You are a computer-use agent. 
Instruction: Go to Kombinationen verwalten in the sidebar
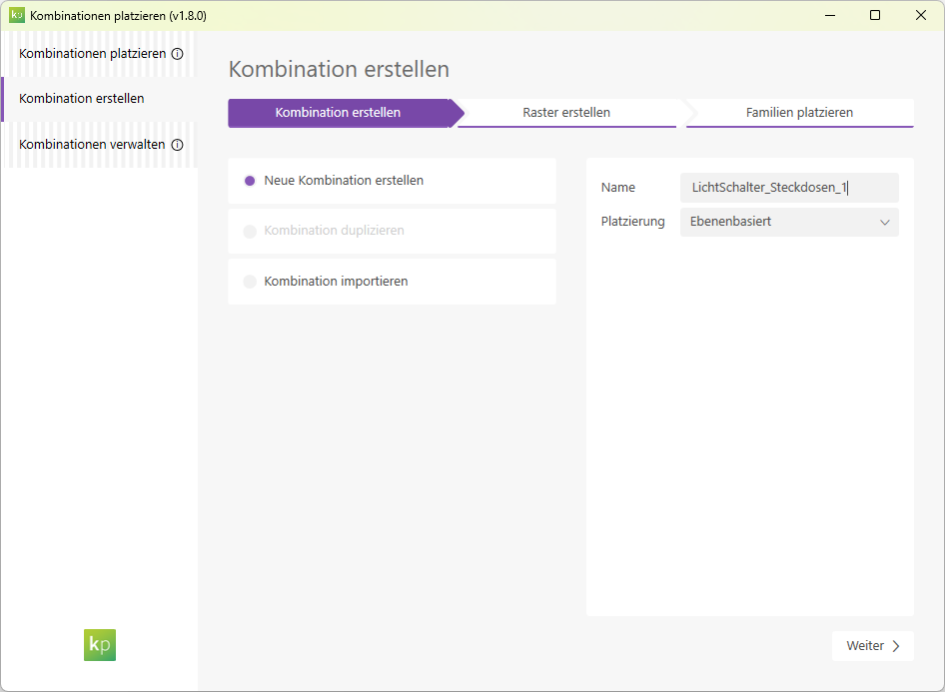[x=92, y=145]
